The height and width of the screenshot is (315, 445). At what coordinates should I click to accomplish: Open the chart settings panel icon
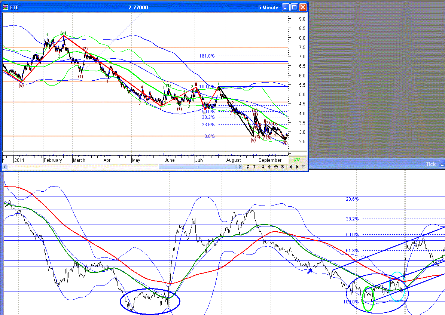click(304, 167)
